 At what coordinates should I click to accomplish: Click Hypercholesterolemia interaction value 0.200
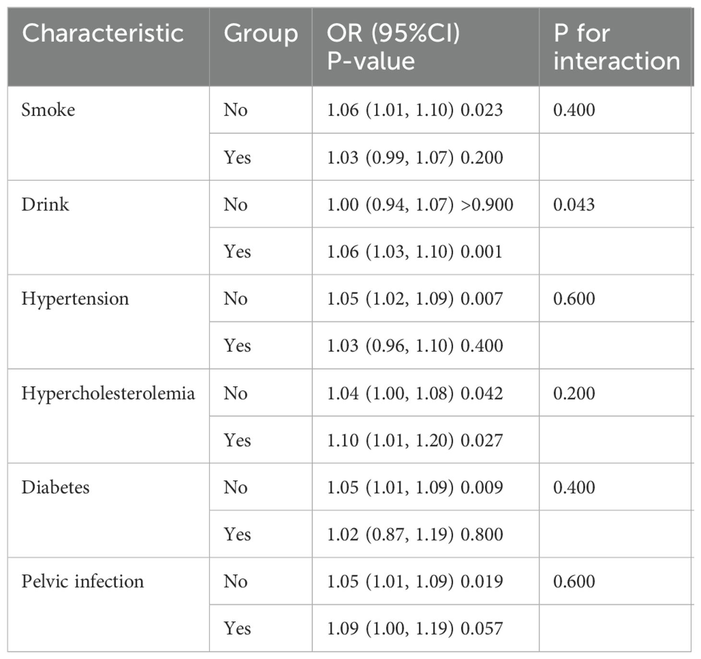click(x=574, y=393)
